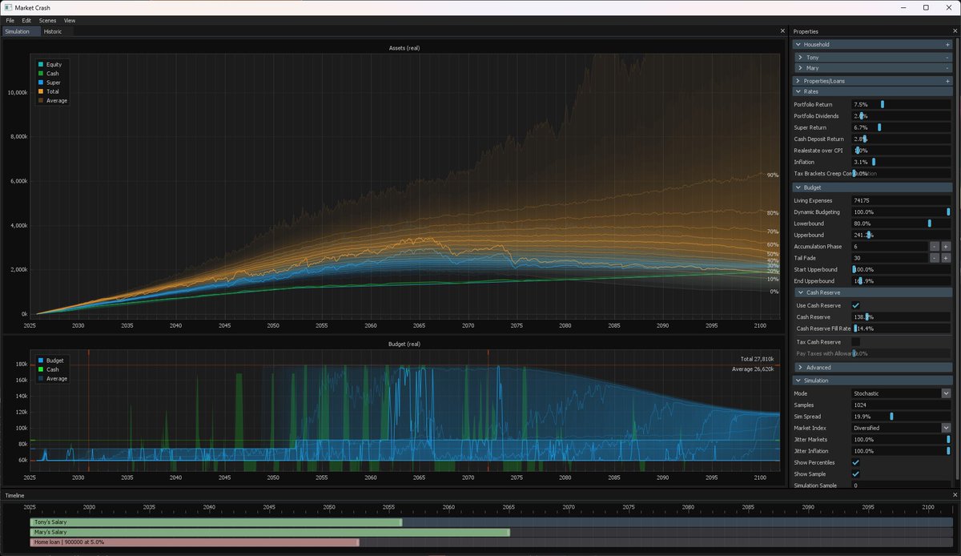The height and width of the screenshot is (556, 961).
Task: Uncheck Use Cash Reserve
Action: pos(856,305)
